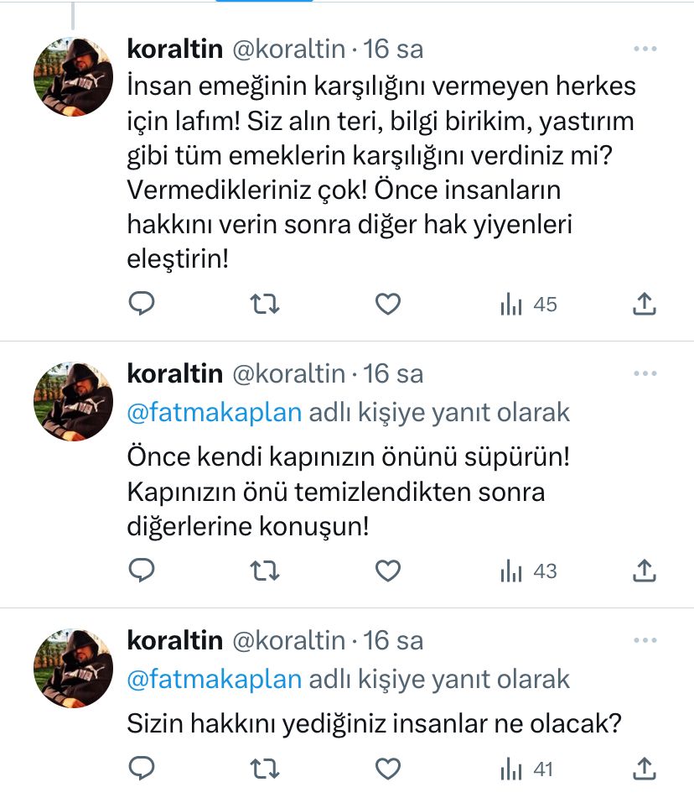Image resolution: width=694 pixels, height=803 pixels.
Task: Open more options on the first tweet
Action: pos(645,50)
